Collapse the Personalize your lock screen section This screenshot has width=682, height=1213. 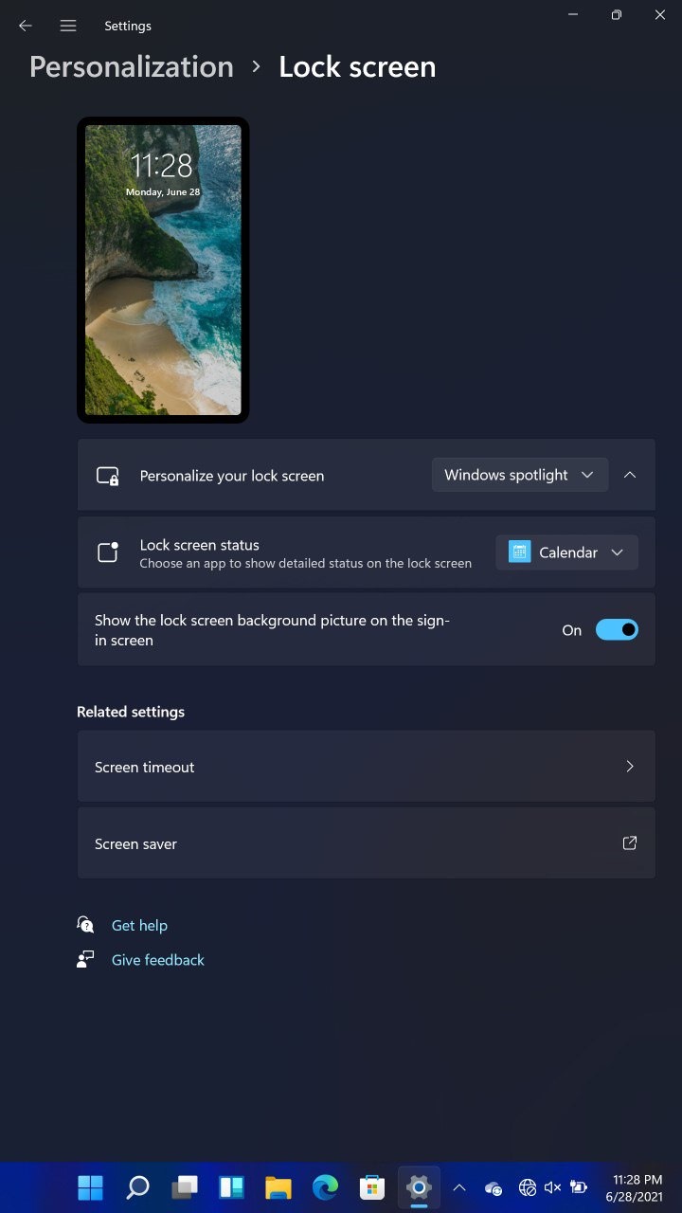630,475
